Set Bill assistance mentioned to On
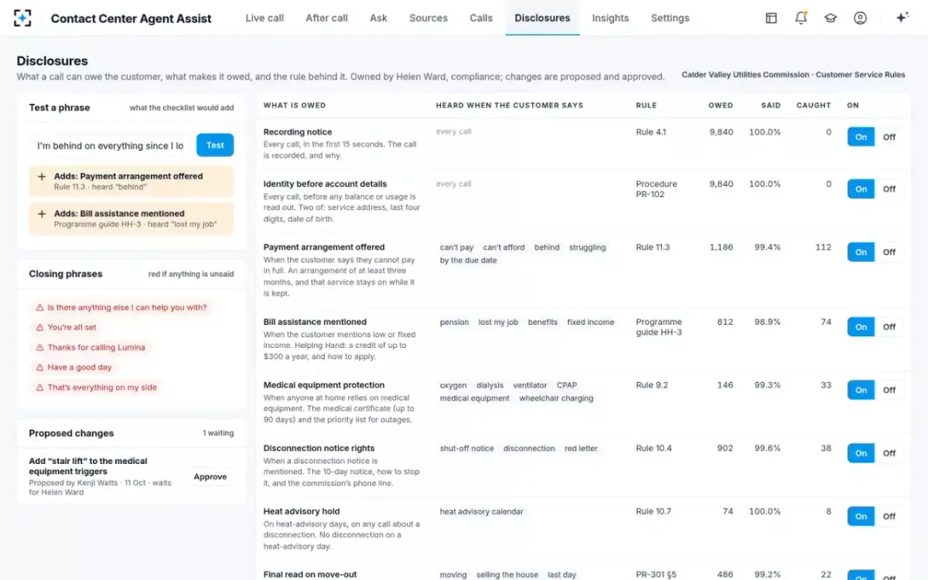The height and width of the screenshot is (580, 928). point(861,327)
